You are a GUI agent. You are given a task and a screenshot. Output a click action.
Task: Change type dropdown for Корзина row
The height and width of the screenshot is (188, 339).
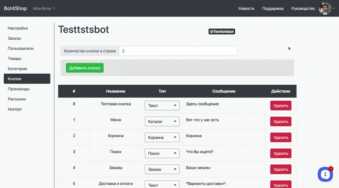[x=162, y=138]
